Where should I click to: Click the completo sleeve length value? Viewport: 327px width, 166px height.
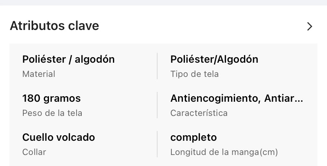click(x=194, y=137)
